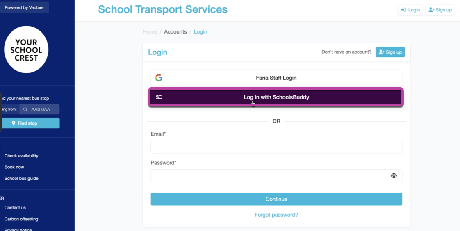Open School bus guide in sidebar
460x231 pixels.
point(21,179)
